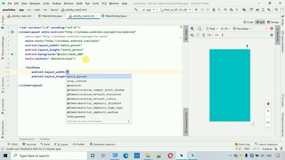Click zoom to fit screen icon
The image size is (285, 160).
[268, 128]
